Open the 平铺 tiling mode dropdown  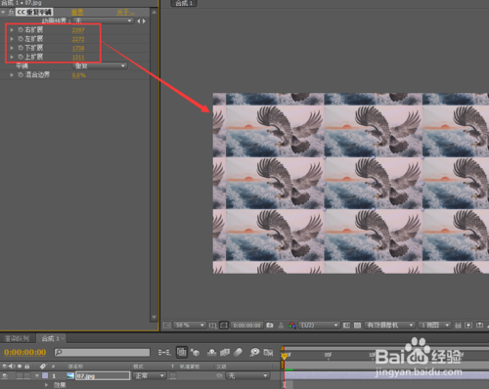[x=99, y=65]
